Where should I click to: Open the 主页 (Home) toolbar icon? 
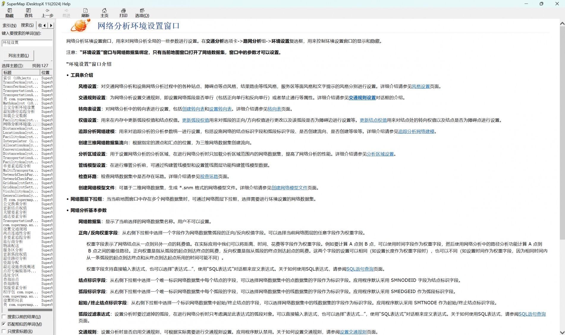tap(104, 13)
